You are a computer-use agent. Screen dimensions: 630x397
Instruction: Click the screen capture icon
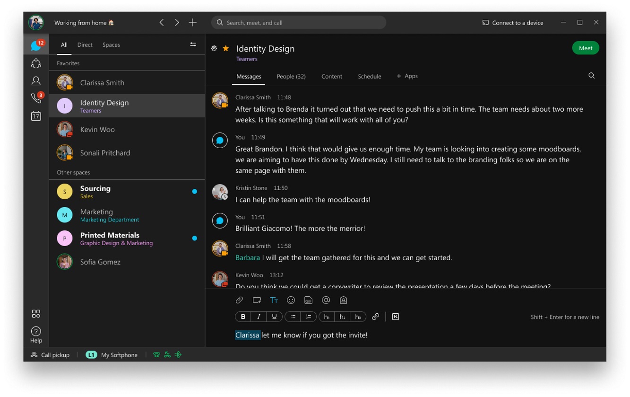point(257,300)
